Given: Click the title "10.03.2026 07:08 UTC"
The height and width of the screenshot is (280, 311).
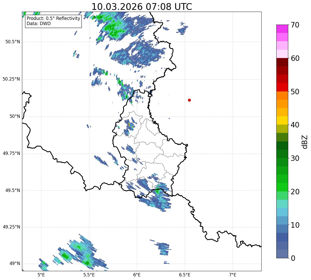Looking at the screenshot, I should (142, 7).
